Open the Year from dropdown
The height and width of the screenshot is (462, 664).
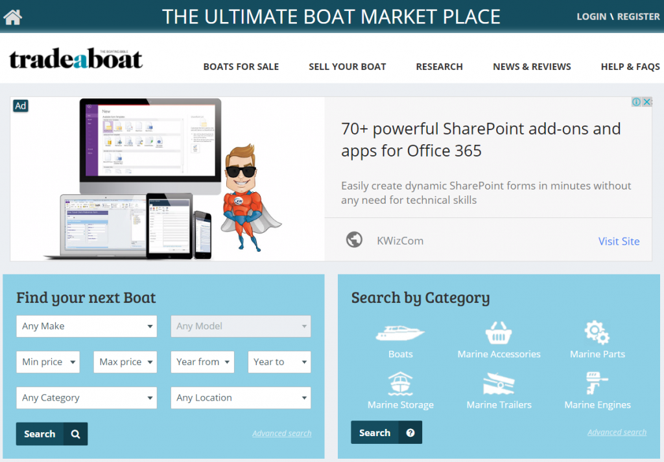coord(202,362)
